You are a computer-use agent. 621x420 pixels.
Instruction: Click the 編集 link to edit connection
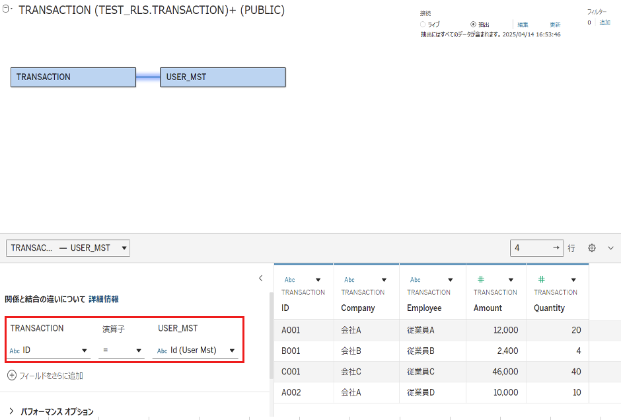pos(521,24)
